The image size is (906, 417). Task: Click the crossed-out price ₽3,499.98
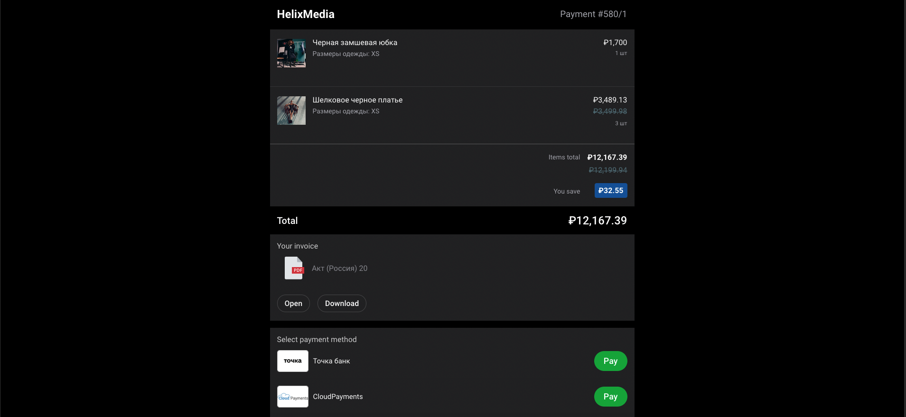610,111
